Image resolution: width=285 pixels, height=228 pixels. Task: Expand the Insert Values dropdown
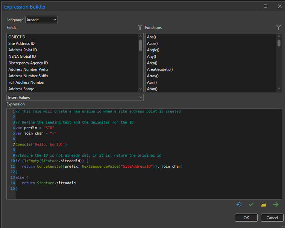pyautogui.click(x=75, y=97)
